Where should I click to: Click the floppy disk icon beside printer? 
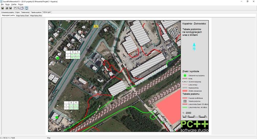tap(10, 8)
